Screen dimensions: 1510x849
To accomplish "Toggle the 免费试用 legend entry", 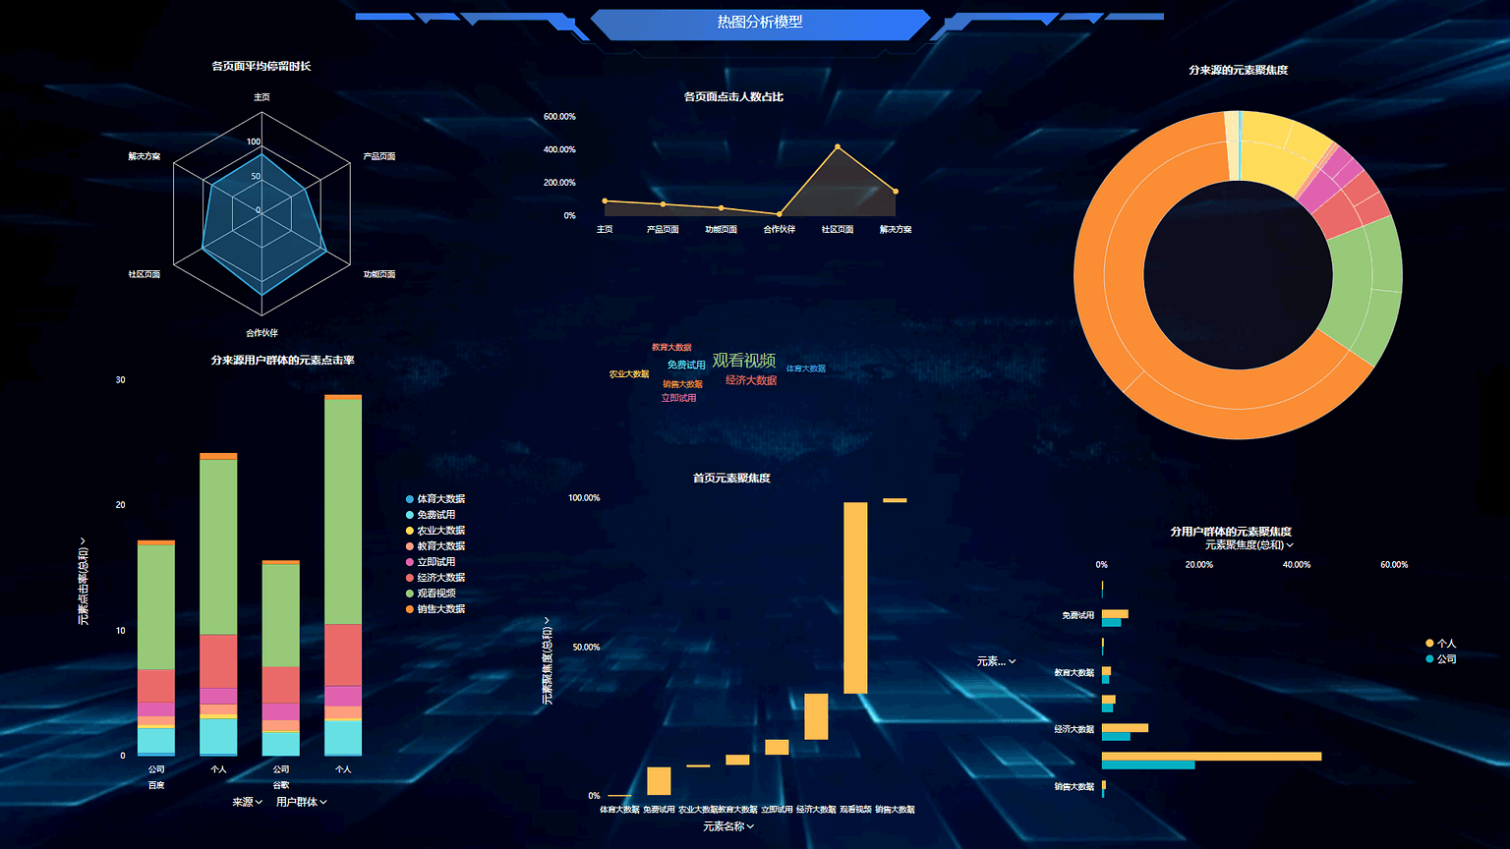I will (x=431, y=515).
